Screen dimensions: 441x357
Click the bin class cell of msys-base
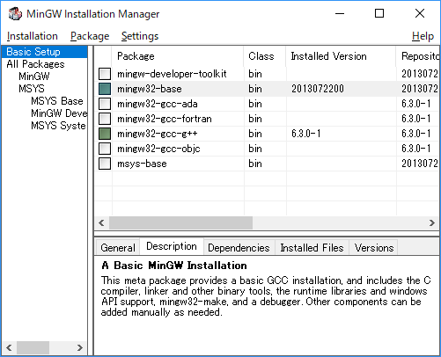(x=255, y=164)
